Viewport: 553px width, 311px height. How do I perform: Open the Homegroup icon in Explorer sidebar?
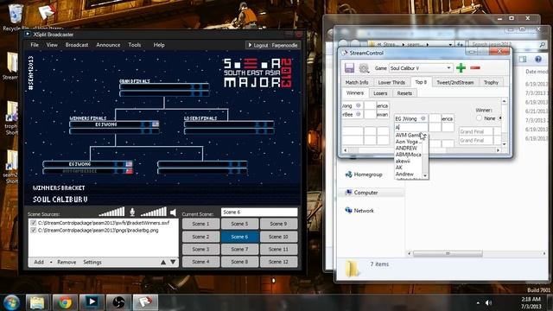coord(348,175)
